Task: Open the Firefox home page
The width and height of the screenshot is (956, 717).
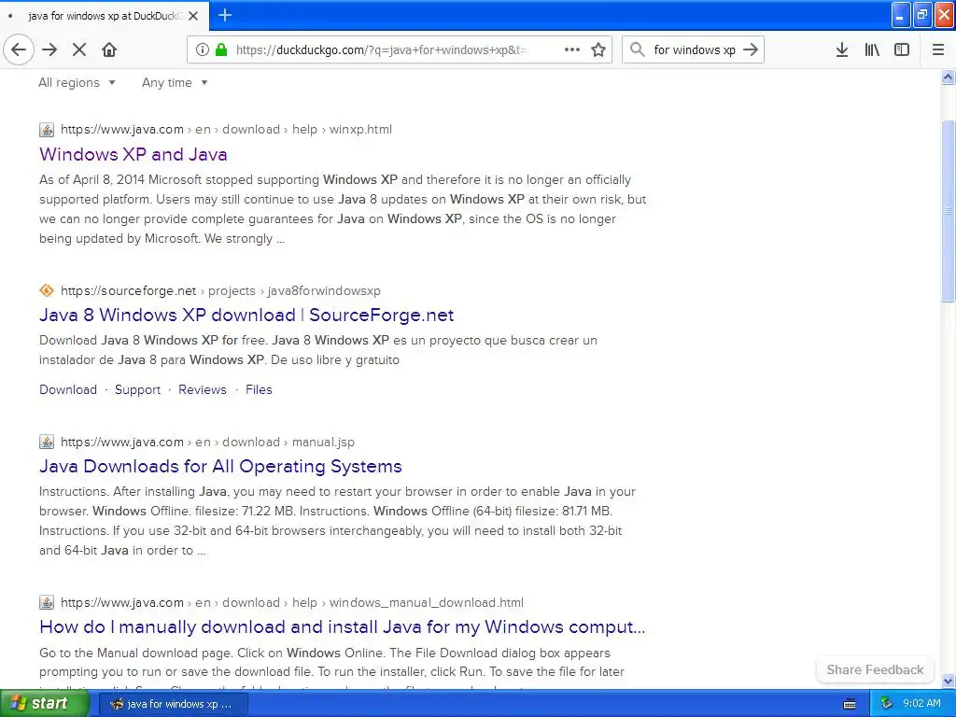Action: 109,49
